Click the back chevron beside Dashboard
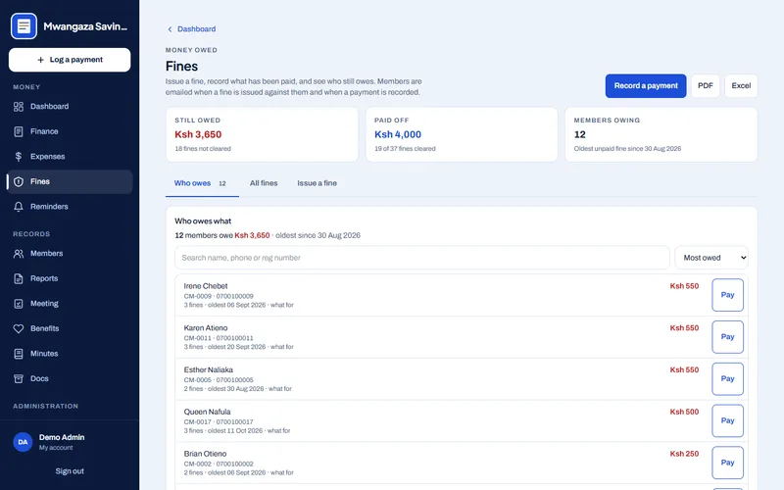This screenshot has width=784, height=490. pos(170,29)
